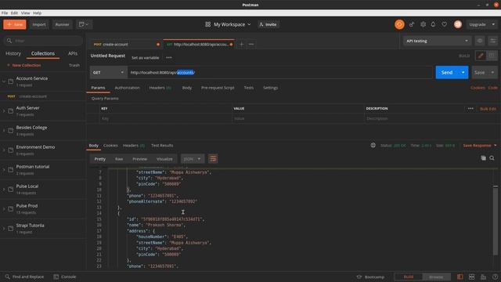501x282 pixels.
Task: Open keyboard shortcuts icon in status bar
Action: (483, 277)
